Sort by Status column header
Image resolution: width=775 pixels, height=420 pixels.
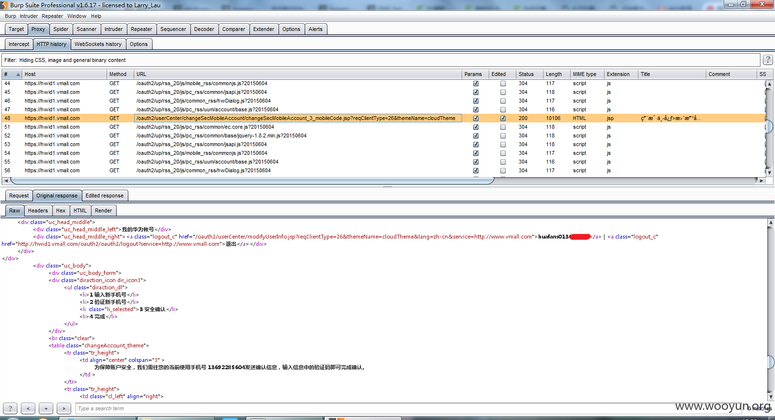[x=529, y=74]
